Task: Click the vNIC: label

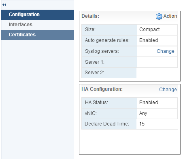Action: pyautogui.click(x=91, y=113)
